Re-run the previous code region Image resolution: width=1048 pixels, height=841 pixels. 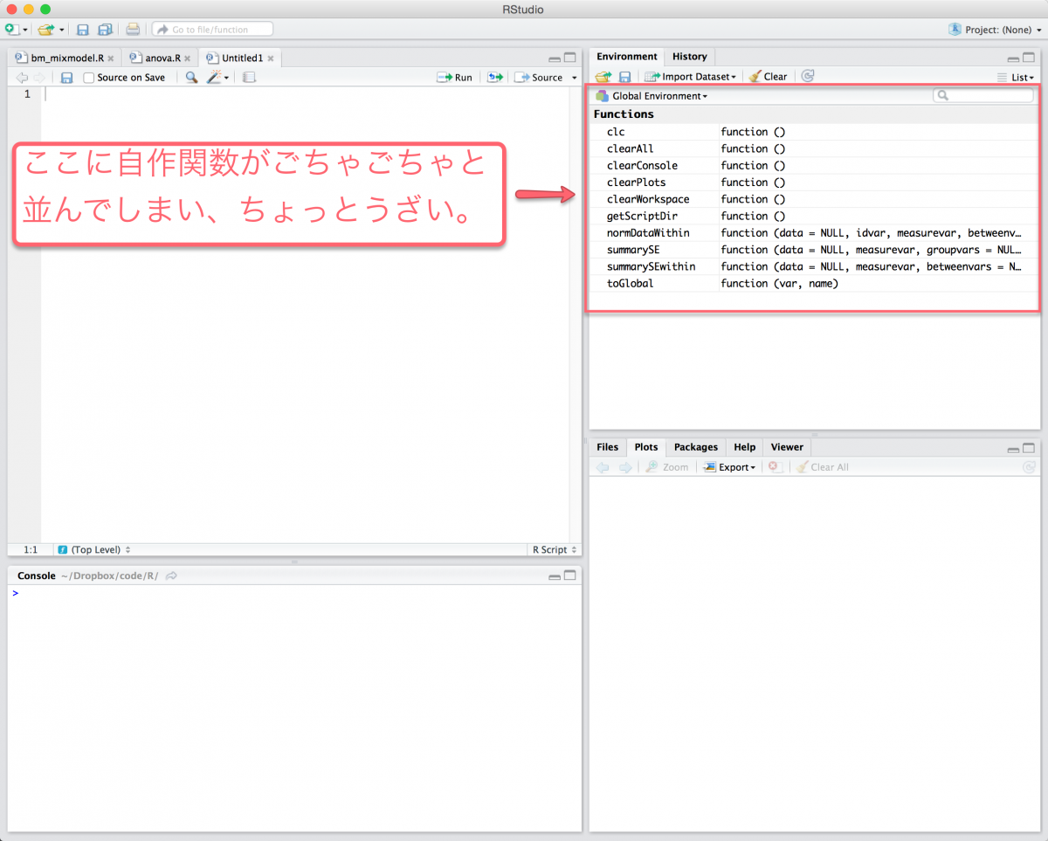pos(495,78)
